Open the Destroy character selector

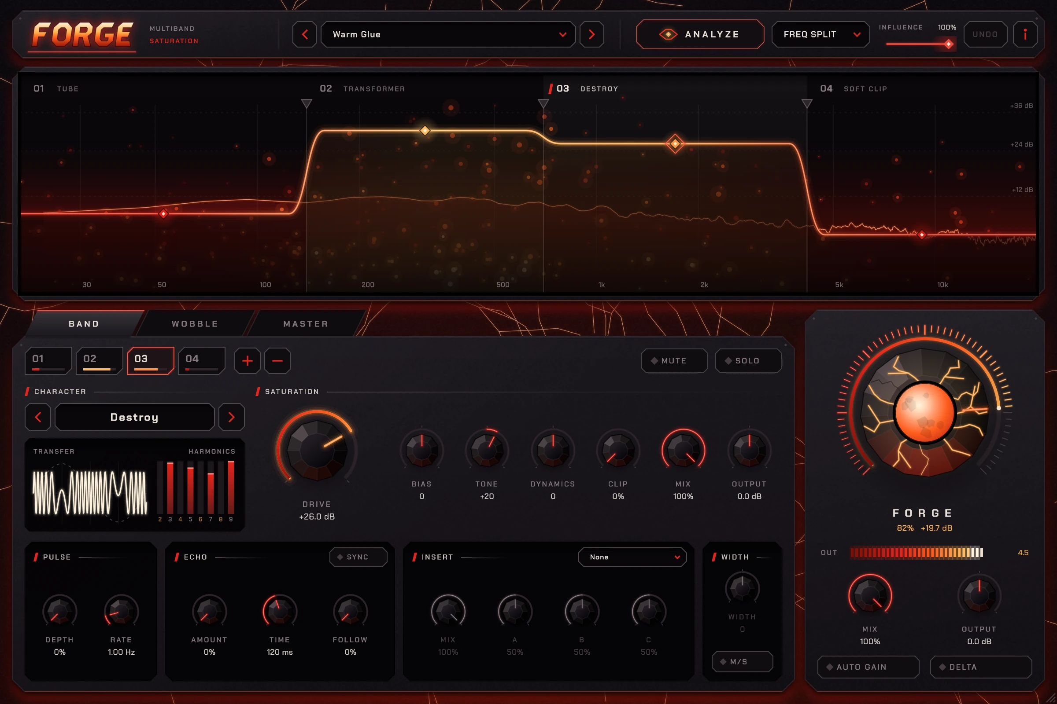click(134, 417)
